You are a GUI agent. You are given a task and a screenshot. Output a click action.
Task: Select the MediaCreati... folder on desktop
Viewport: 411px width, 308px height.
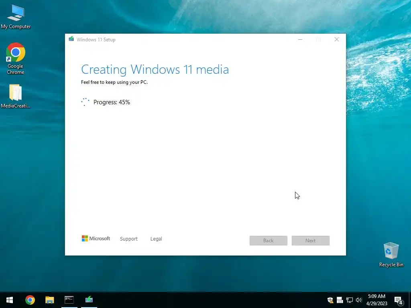point(16,96)
